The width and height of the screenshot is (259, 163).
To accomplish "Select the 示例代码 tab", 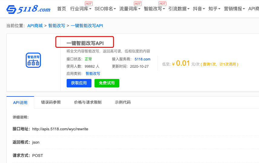I will pyautogui.click(x=123, y=102).
